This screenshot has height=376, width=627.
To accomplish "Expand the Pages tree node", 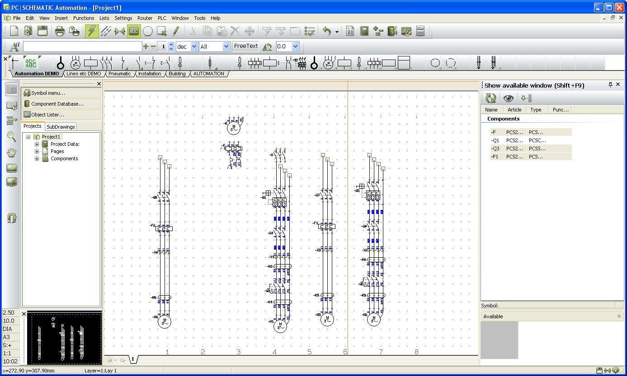I will 37,151.
